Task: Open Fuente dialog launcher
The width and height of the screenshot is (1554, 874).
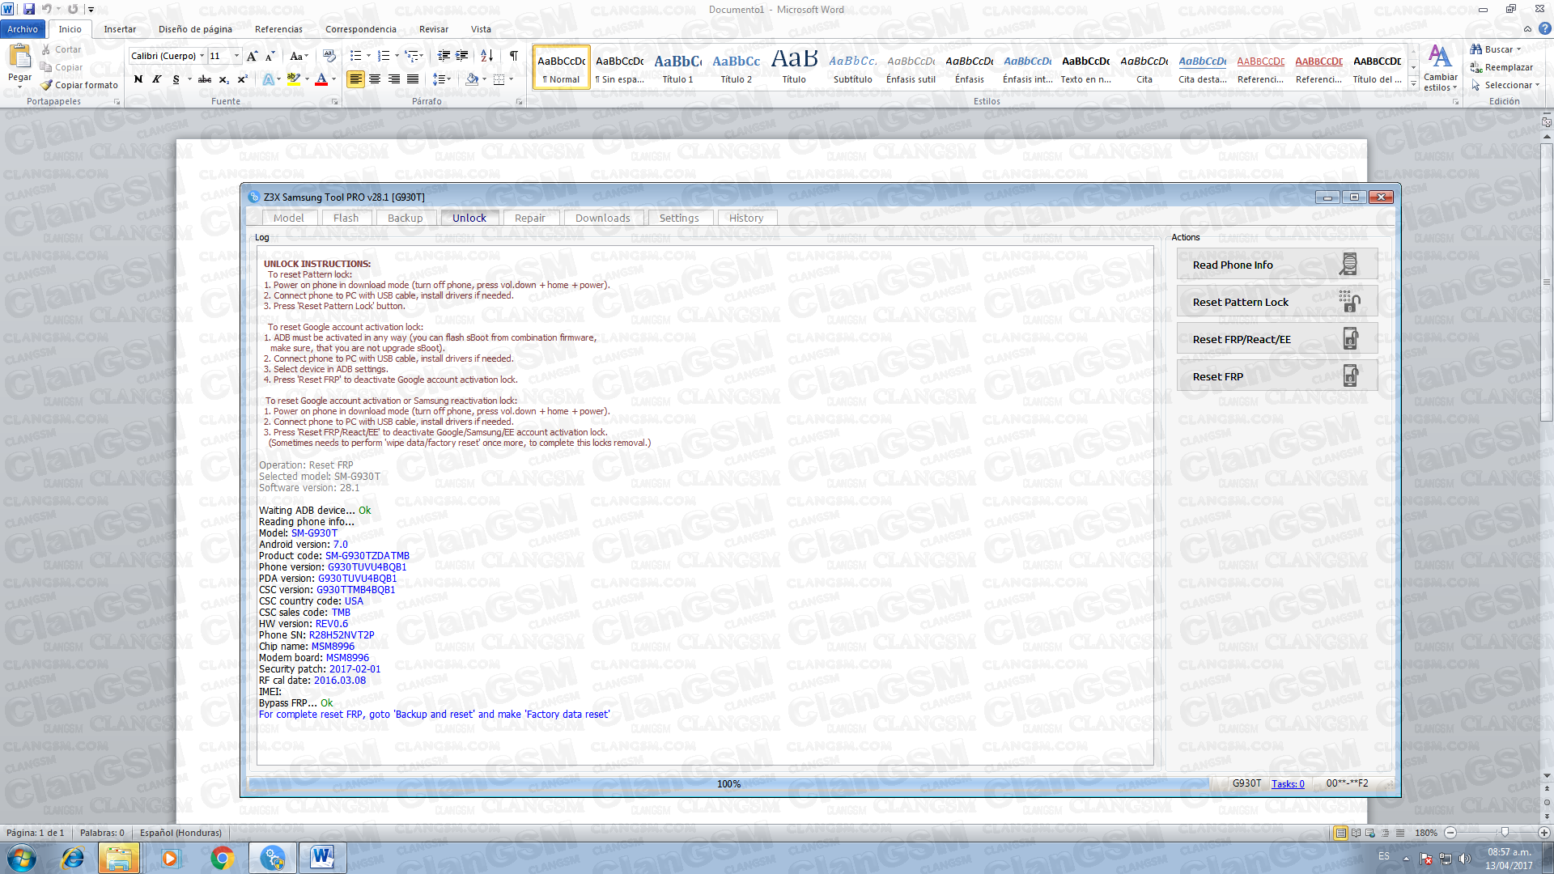Action: click(335, 102)
